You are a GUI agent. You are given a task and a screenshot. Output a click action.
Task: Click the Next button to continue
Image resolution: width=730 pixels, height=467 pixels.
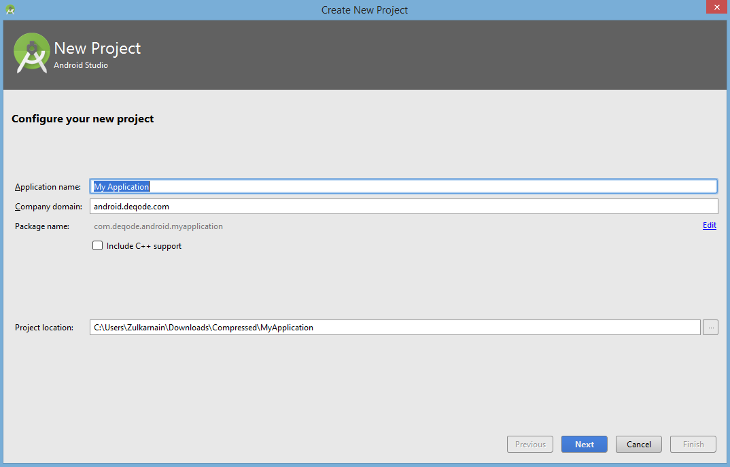[584, 444]
